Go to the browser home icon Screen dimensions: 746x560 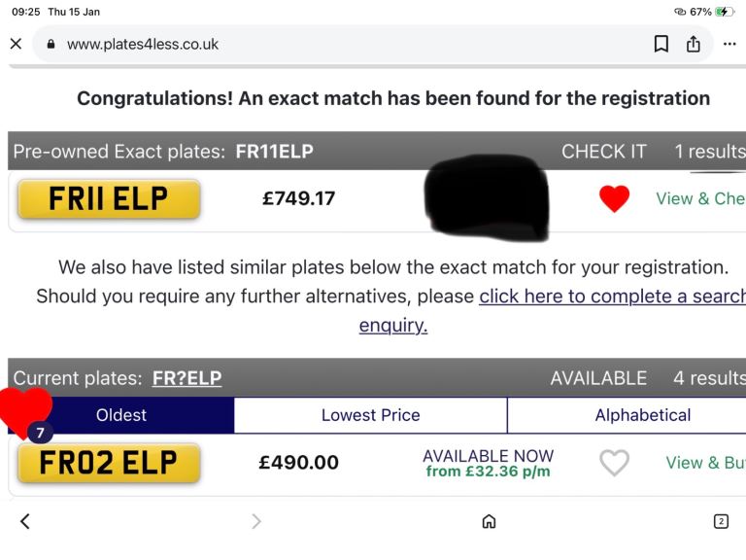tap(489, 521)
